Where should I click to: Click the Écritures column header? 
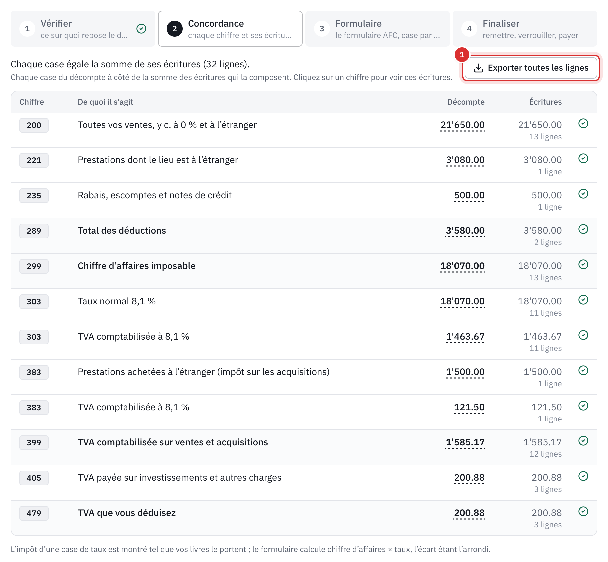(545, 102)
